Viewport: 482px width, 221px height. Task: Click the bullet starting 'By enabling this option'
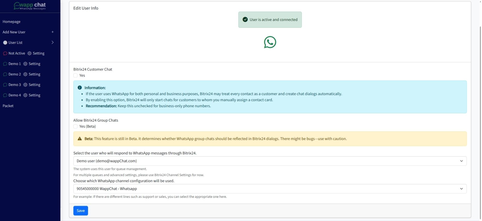[179, 100]
